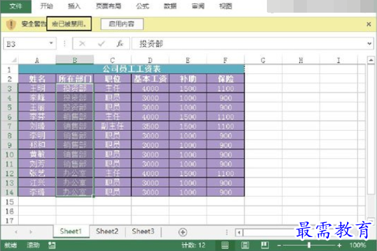Screen dimensions: 377x251
Task: Click the horizontal scrollbar left arrow
Action: pyautogui.click(x=239, y=232)
